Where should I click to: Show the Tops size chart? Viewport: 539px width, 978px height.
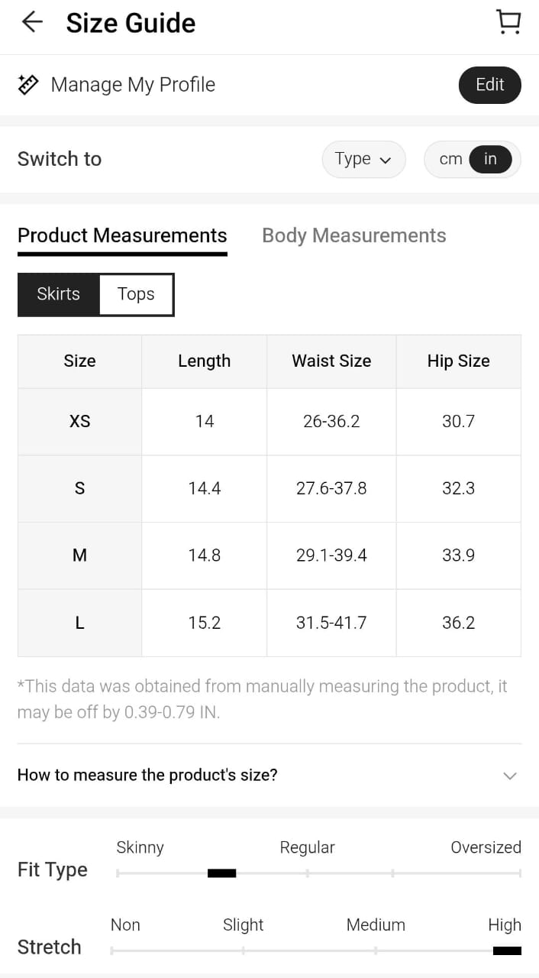click(136, 294)
